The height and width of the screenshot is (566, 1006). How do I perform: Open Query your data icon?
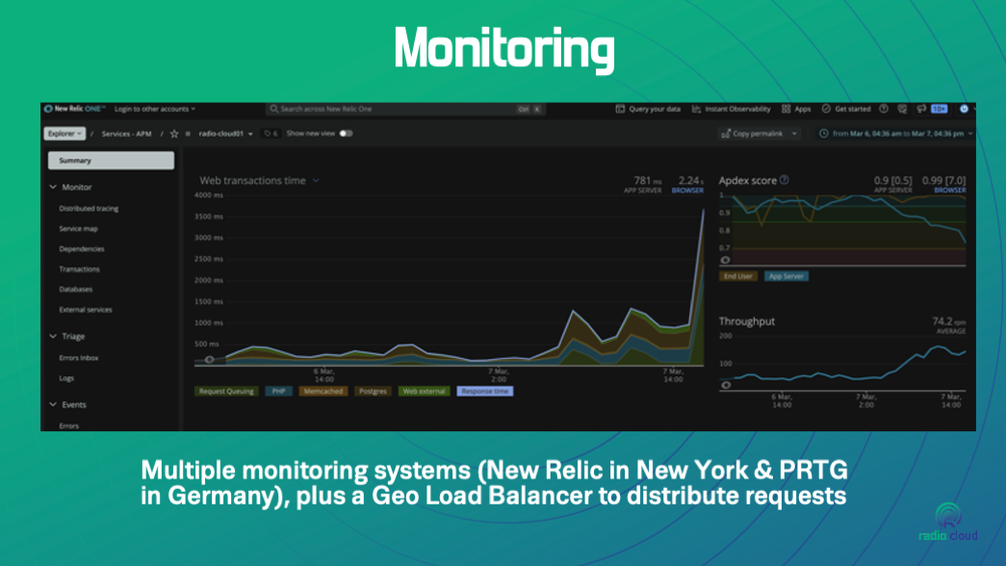620,109
